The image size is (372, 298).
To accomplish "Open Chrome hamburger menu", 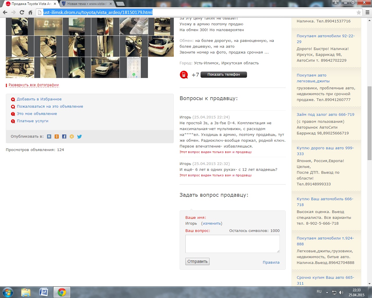I will point(367,12).
